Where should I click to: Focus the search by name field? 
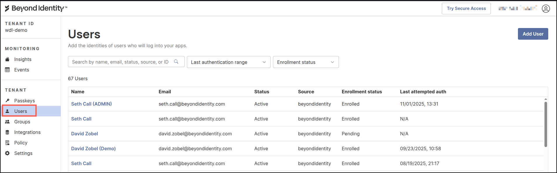[120, 62]
